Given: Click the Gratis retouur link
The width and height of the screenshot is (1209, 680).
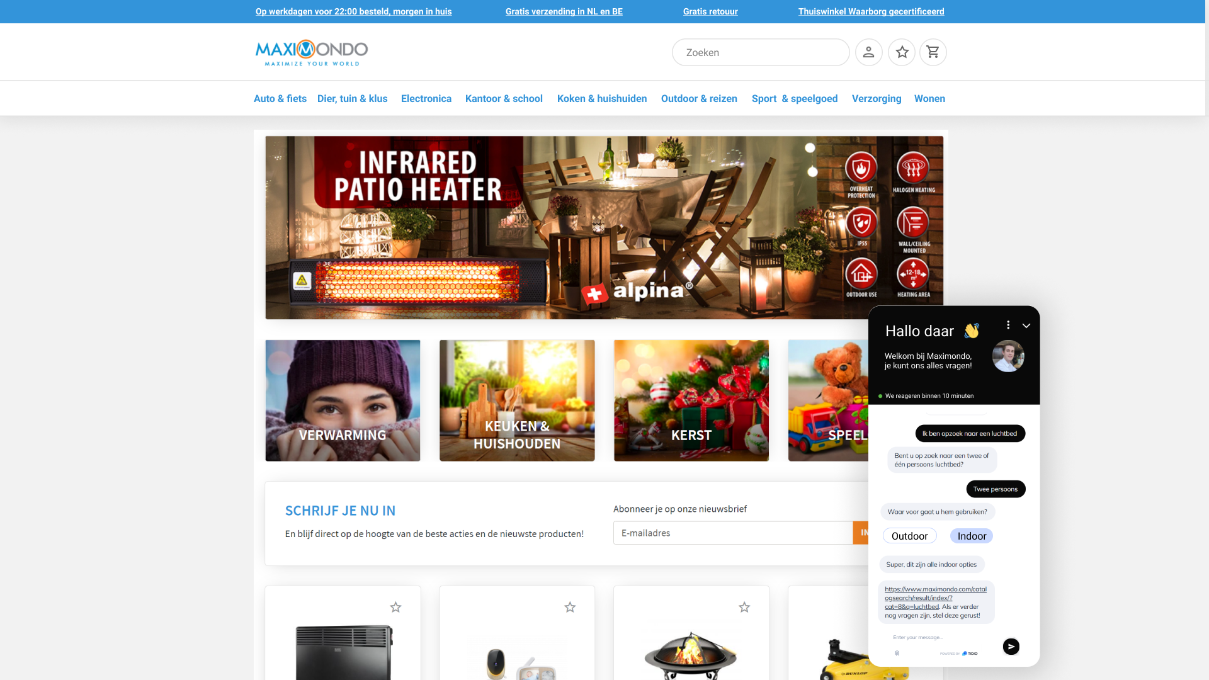Looking at the screenshot, I should [710, 11].
